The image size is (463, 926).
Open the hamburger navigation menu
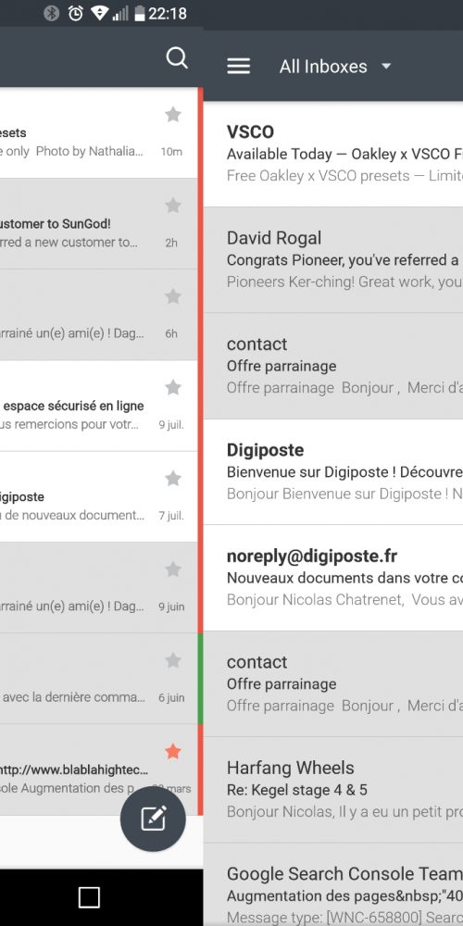point(239,66)
